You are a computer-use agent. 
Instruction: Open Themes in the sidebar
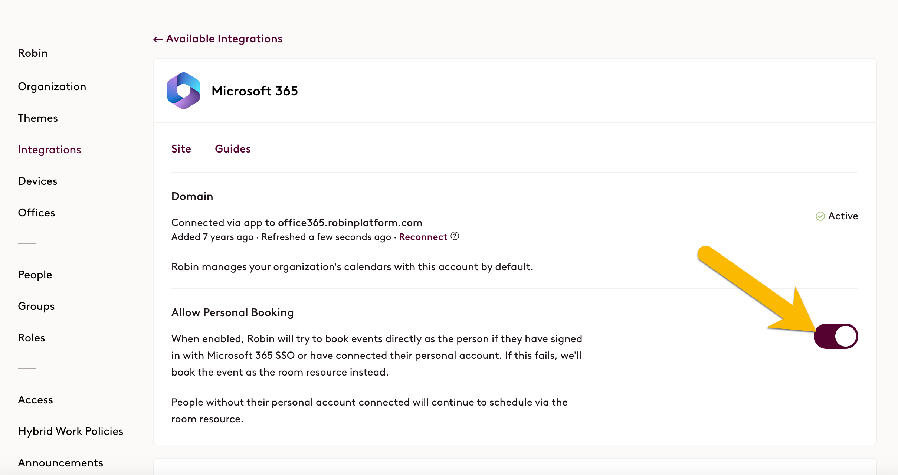pos(38,118)
